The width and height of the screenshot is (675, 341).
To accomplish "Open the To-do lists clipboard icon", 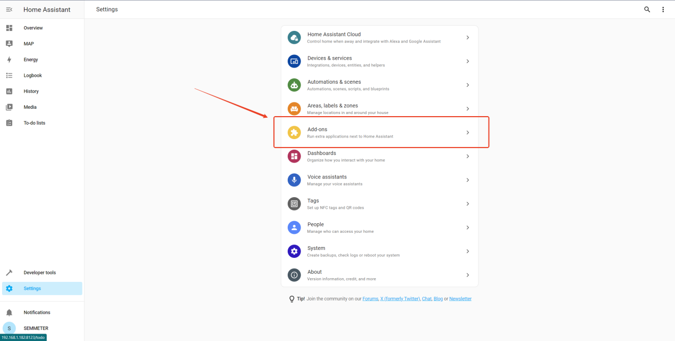I will point(9,123).
